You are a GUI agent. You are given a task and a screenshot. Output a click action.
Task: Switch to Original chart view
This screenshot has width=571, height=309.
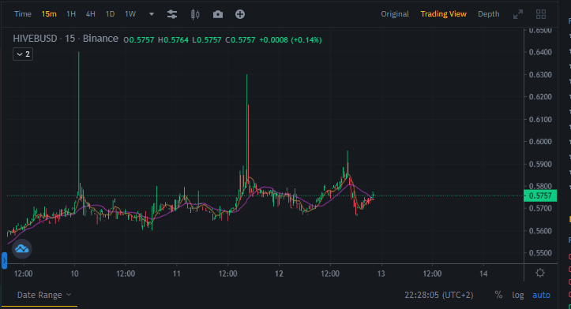click(x=395, y=14)
